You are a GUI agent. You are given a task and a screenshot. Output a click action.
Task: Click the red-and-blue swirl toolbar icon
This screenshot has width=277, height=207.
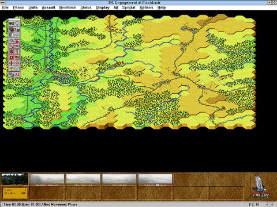[x=12, y=29]
